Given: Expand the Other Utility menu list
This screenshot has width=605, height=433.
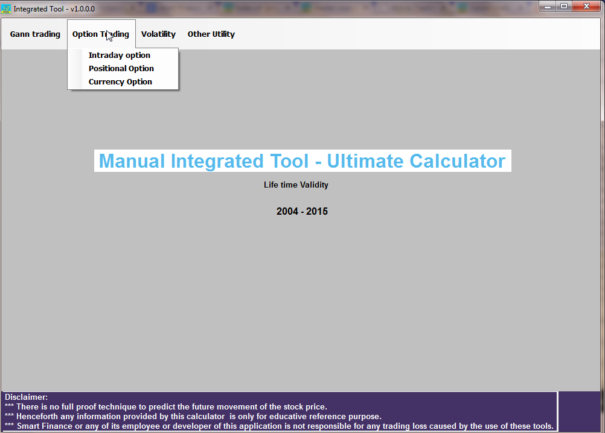Looking at the screenshot, I should coord(211,34).
